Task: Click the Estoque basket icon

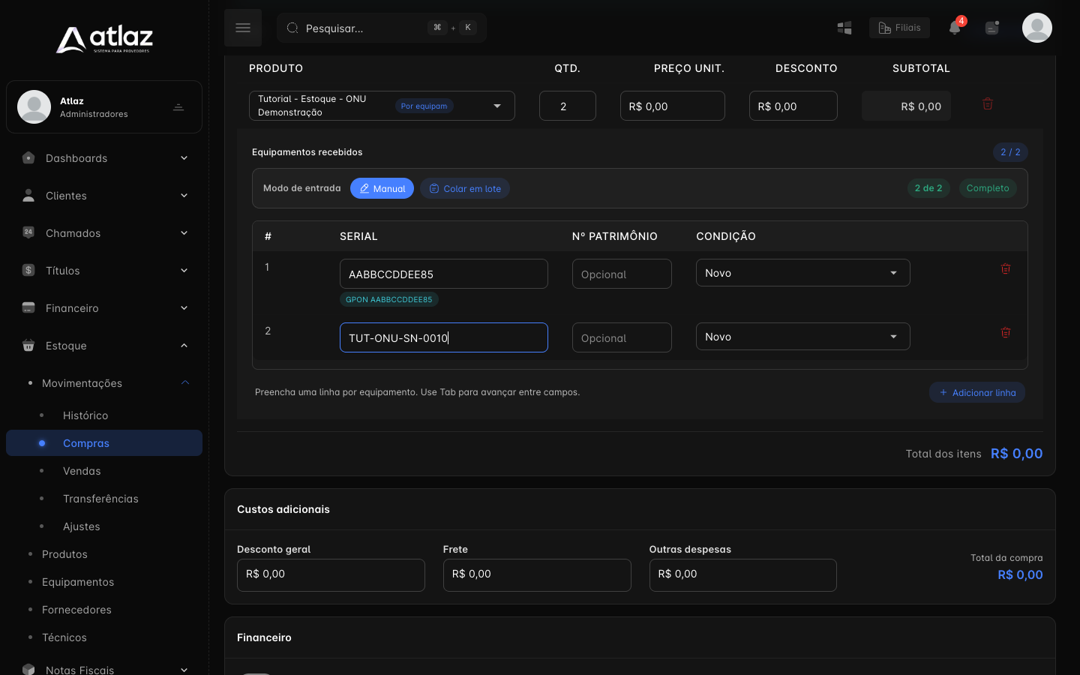Action: (28, 346)
